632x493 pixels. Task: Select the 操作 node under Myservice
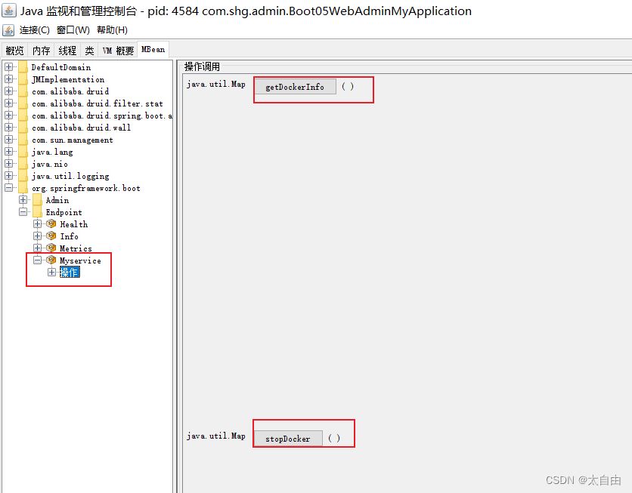pos(70,272)
